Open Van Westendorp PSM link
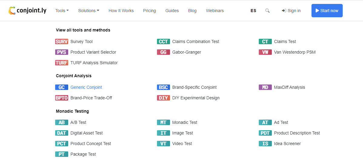 coord(295,52)
